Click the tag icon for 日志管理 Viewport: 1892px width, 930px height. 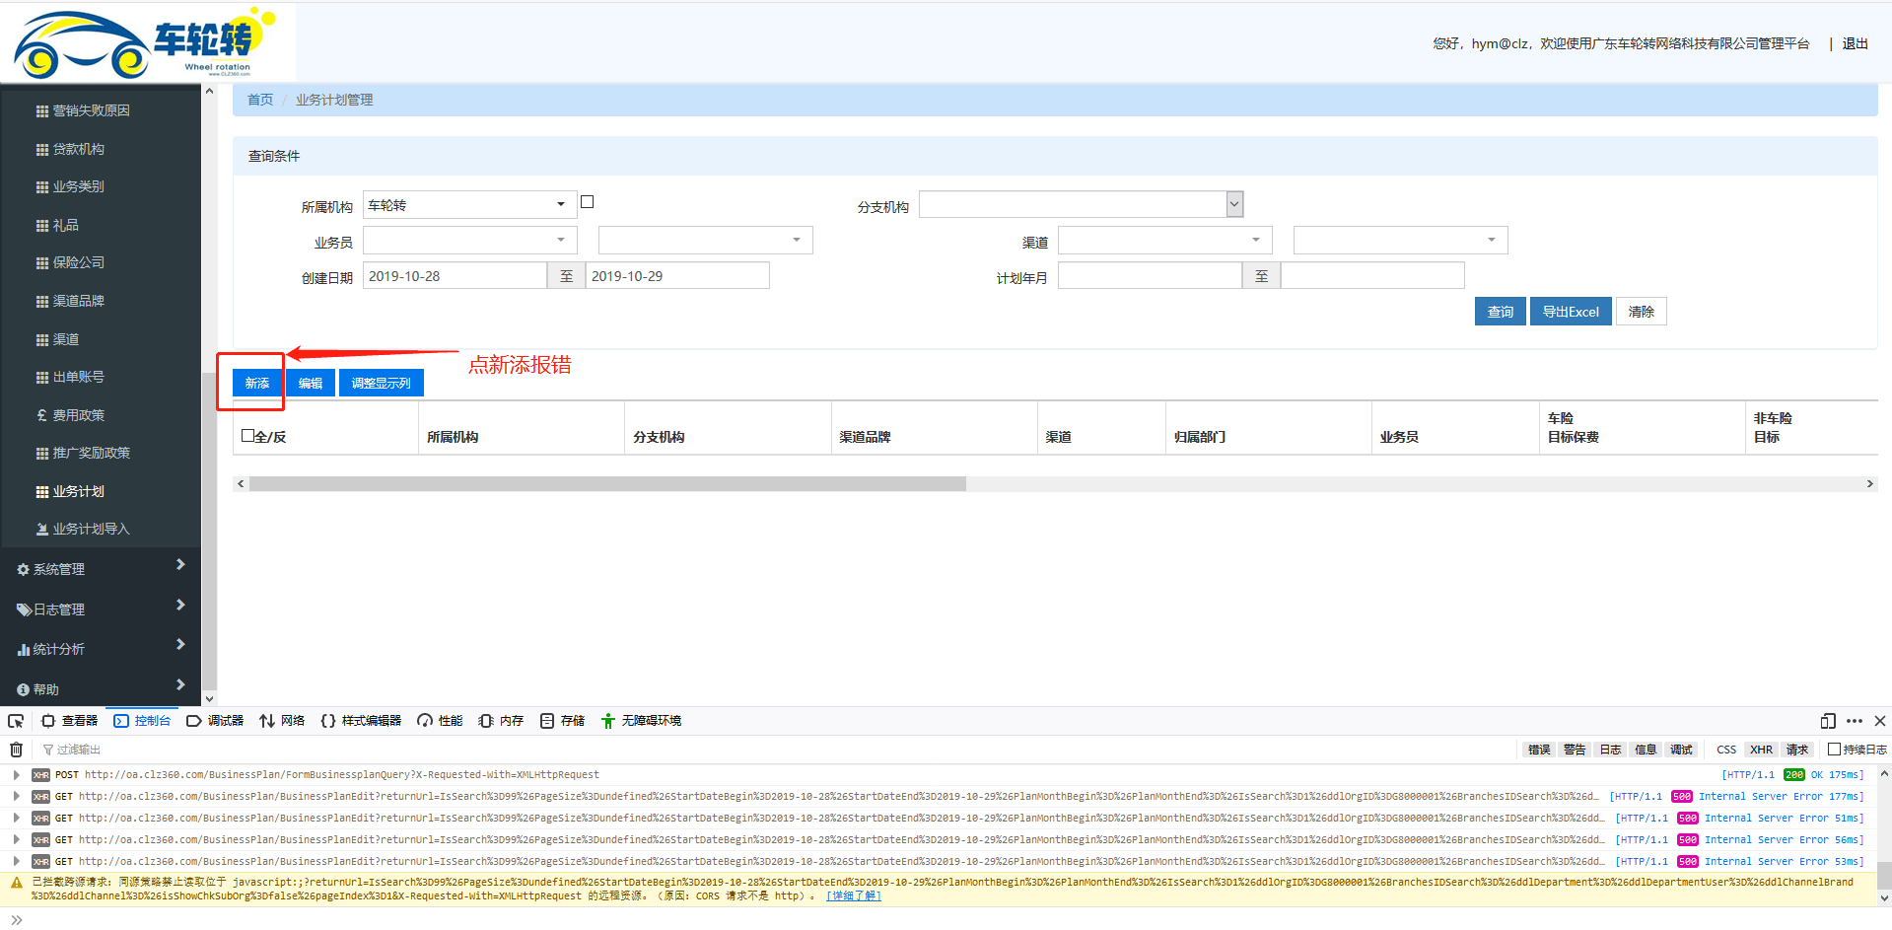click(24, 610)
